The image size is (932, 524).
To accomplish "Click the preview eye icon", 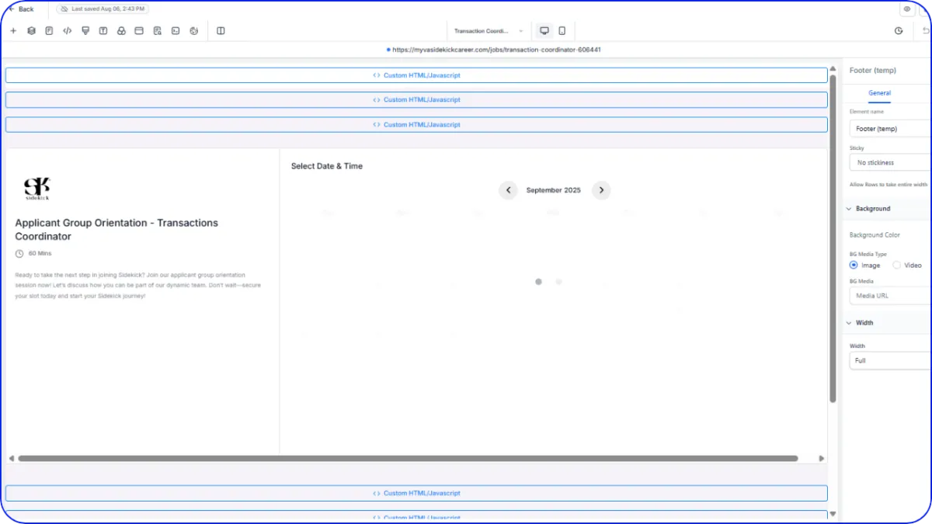I will (906, 9).
